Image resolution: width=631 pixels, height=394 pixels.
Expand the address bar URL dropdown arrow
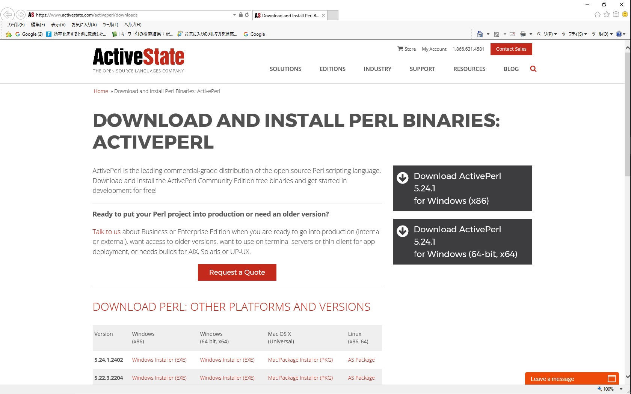point(234,15)
